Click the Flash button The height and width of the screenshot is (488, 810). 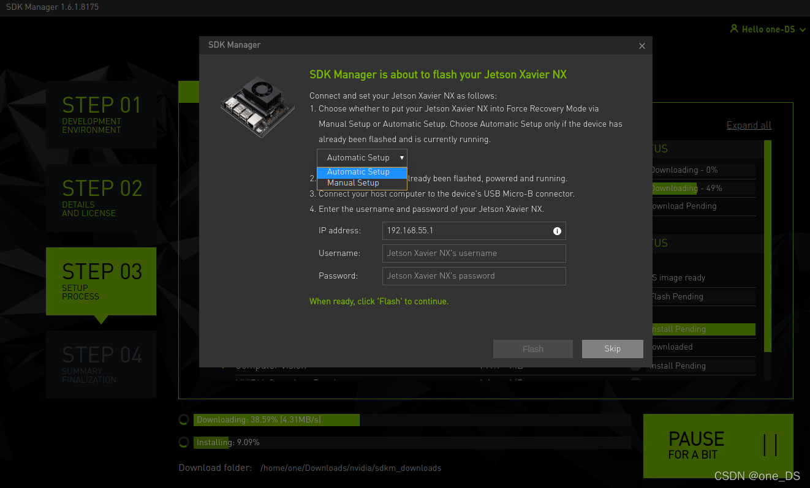click(533, 349)
